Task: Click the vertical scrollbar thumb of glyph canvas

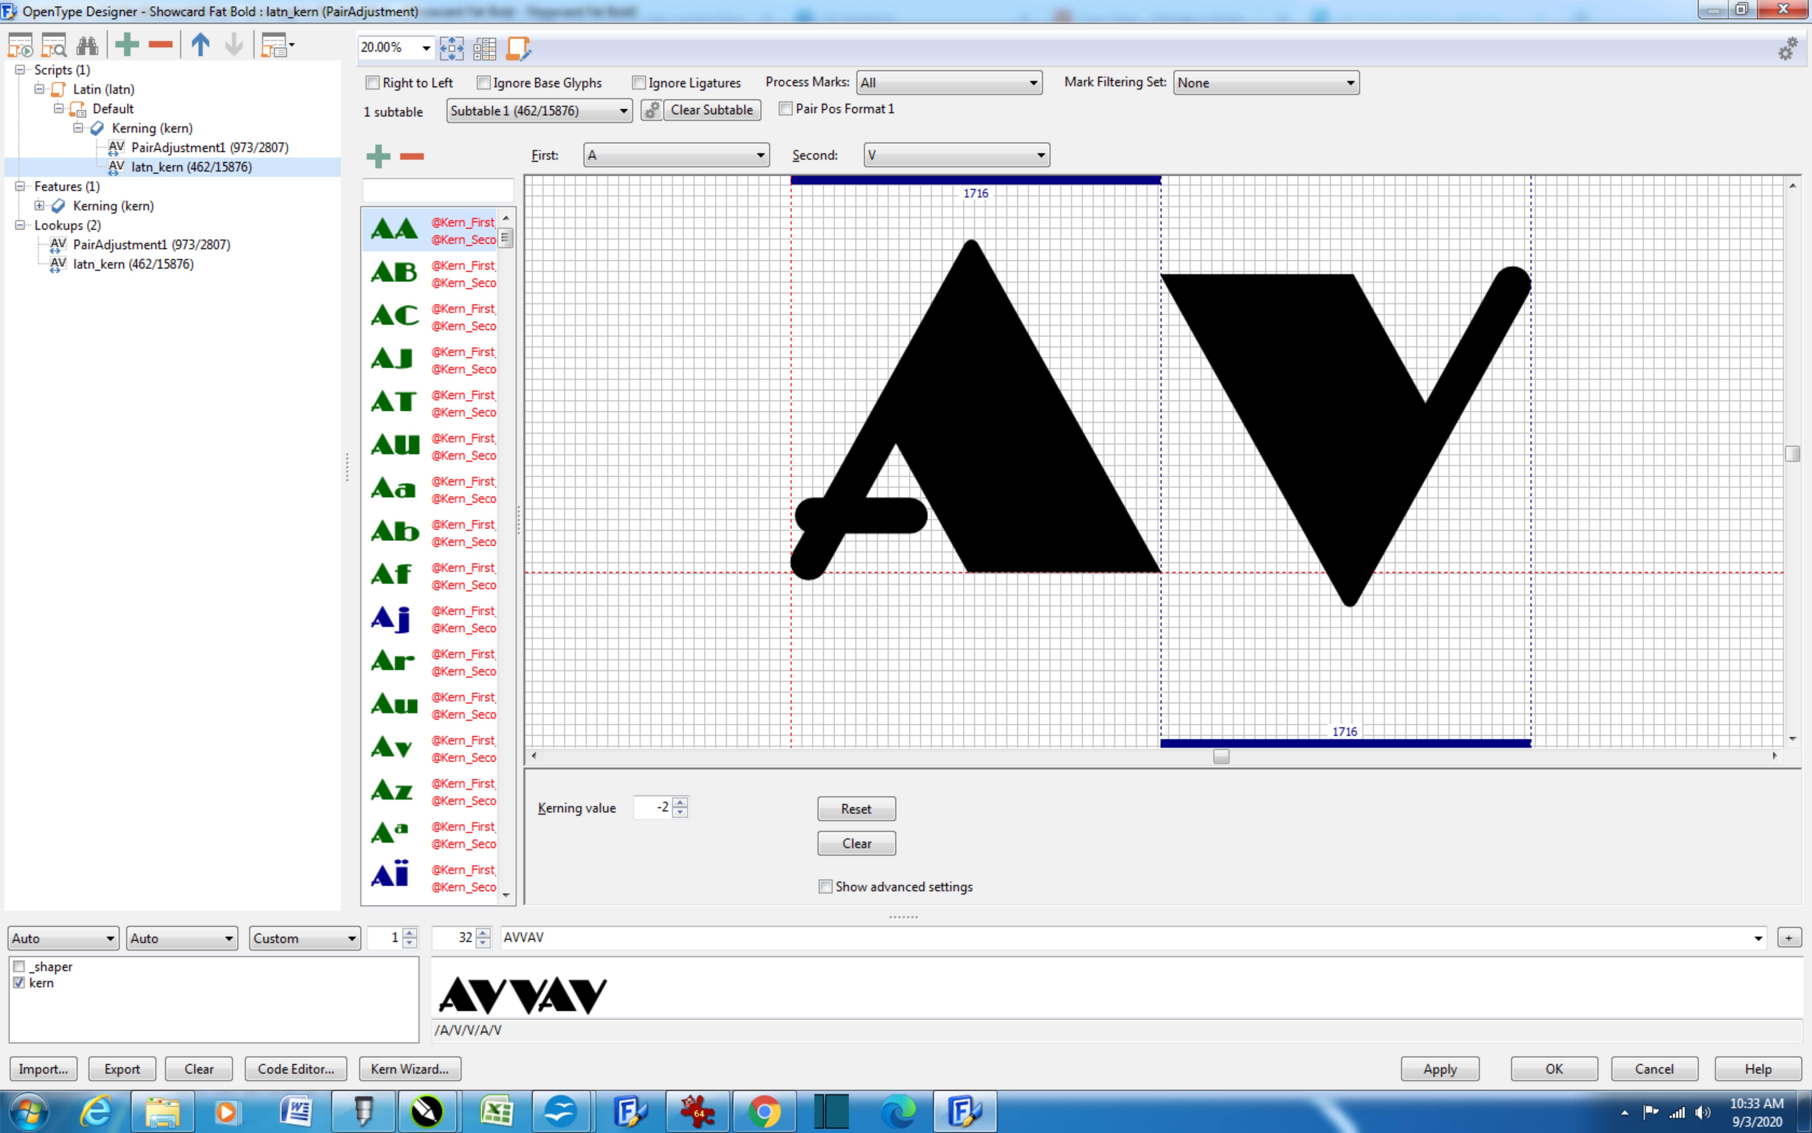Action: (1793, 454)
